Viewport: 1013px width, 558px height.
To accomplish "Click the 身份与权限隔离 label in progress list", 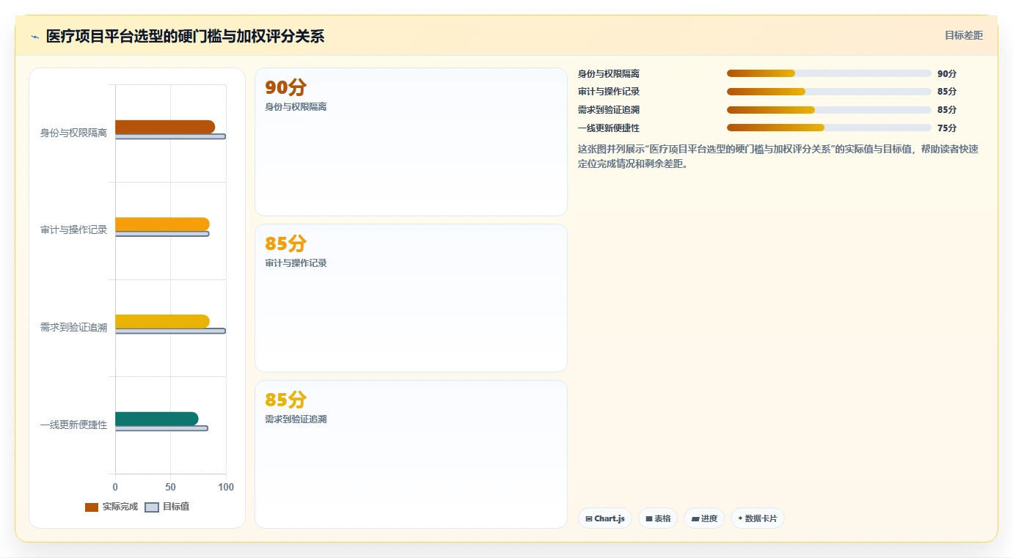I will click(x=609, y=73).
